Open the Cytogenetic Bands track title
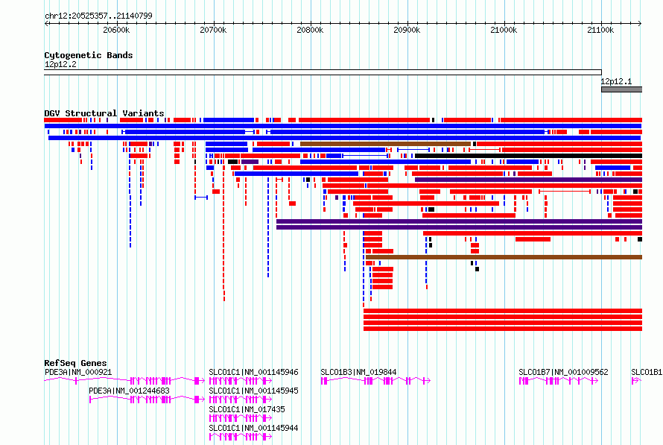 pyautogui.click(x=89, y=55)
